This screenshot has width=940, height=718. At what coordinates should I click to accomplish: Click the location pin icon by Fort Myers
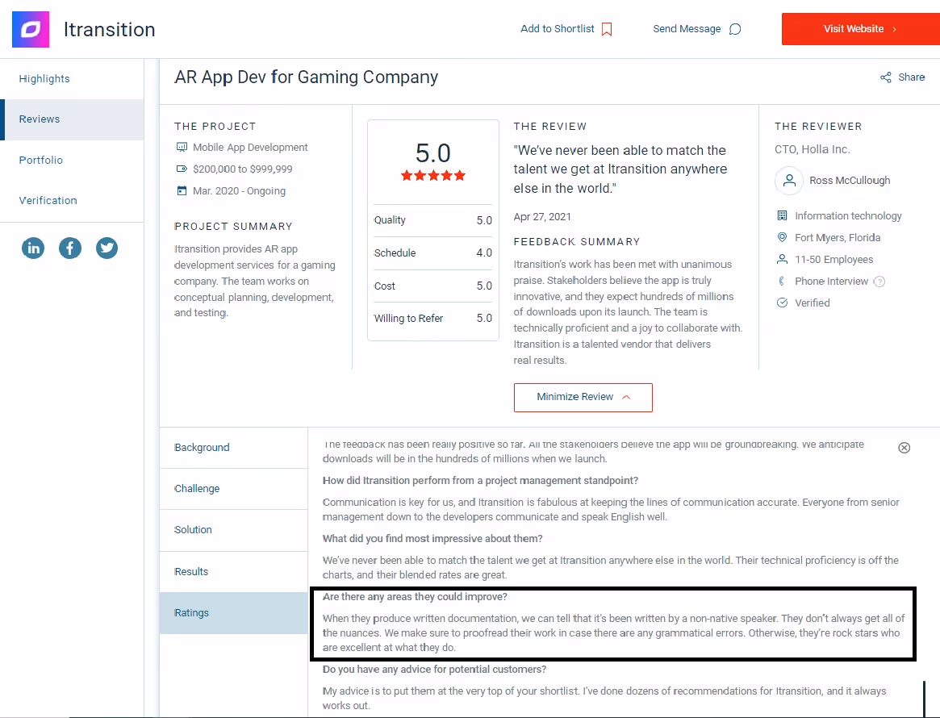[x=782, y=237]
